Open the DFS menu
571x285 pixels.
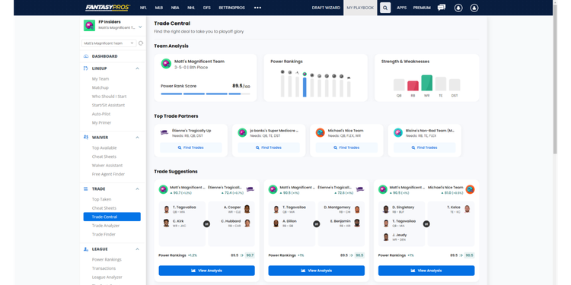tap(207, 8)
